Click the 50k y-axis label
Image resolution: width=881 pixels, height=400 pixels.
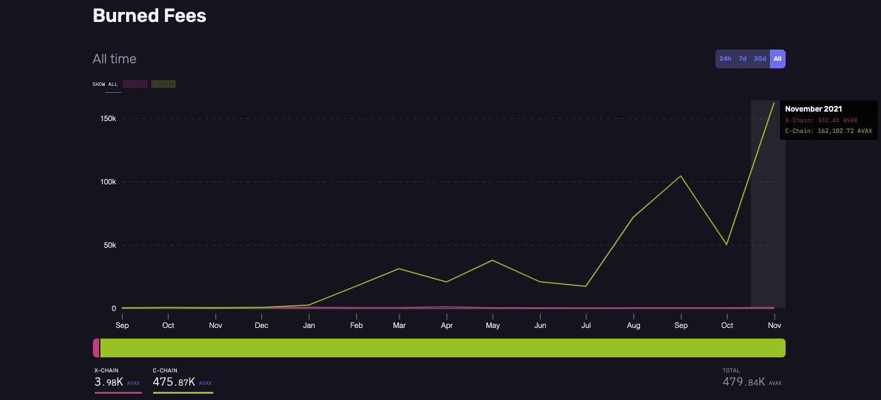point(110,245)
